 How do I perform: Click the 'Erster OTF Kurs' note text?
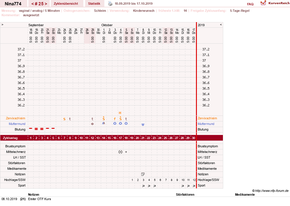[x=39, y=199]
